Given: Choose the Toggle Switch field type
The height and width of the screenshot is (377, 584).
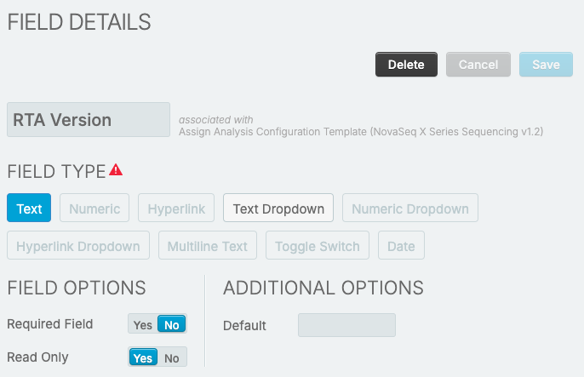Looking at the screenshot, I should 318,246.
